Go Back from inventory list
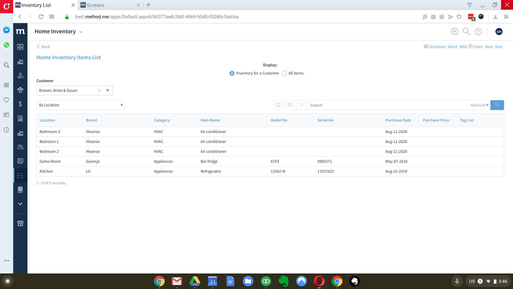513x289 pixels. (x=44, y=47)
